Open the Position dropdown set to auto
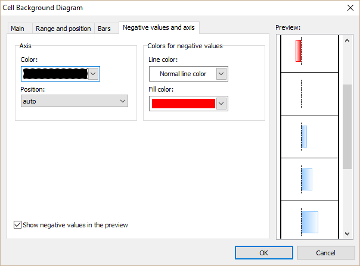This screenshot has height=266, width=360. coord(75,101)
